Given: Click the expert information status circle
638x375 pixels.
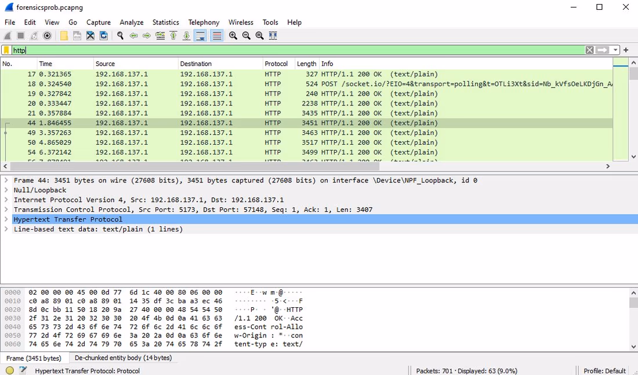Looking at the screenshot, I should [10, 370].
